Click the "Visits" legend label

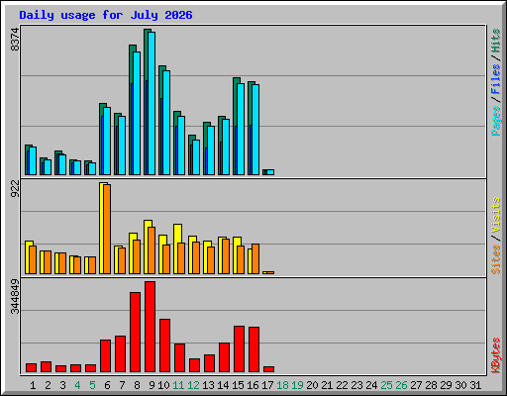(495, 215)
